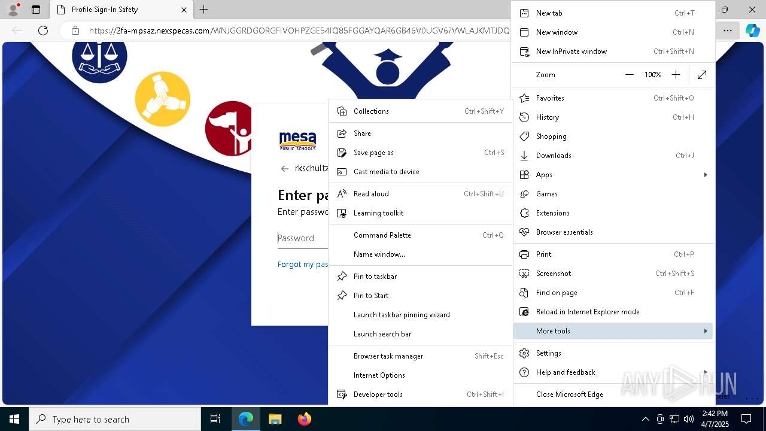Click the taskbar clock showing 2:42 PM
This screenshot has width=766, height=431.
[x=715, y=419]
